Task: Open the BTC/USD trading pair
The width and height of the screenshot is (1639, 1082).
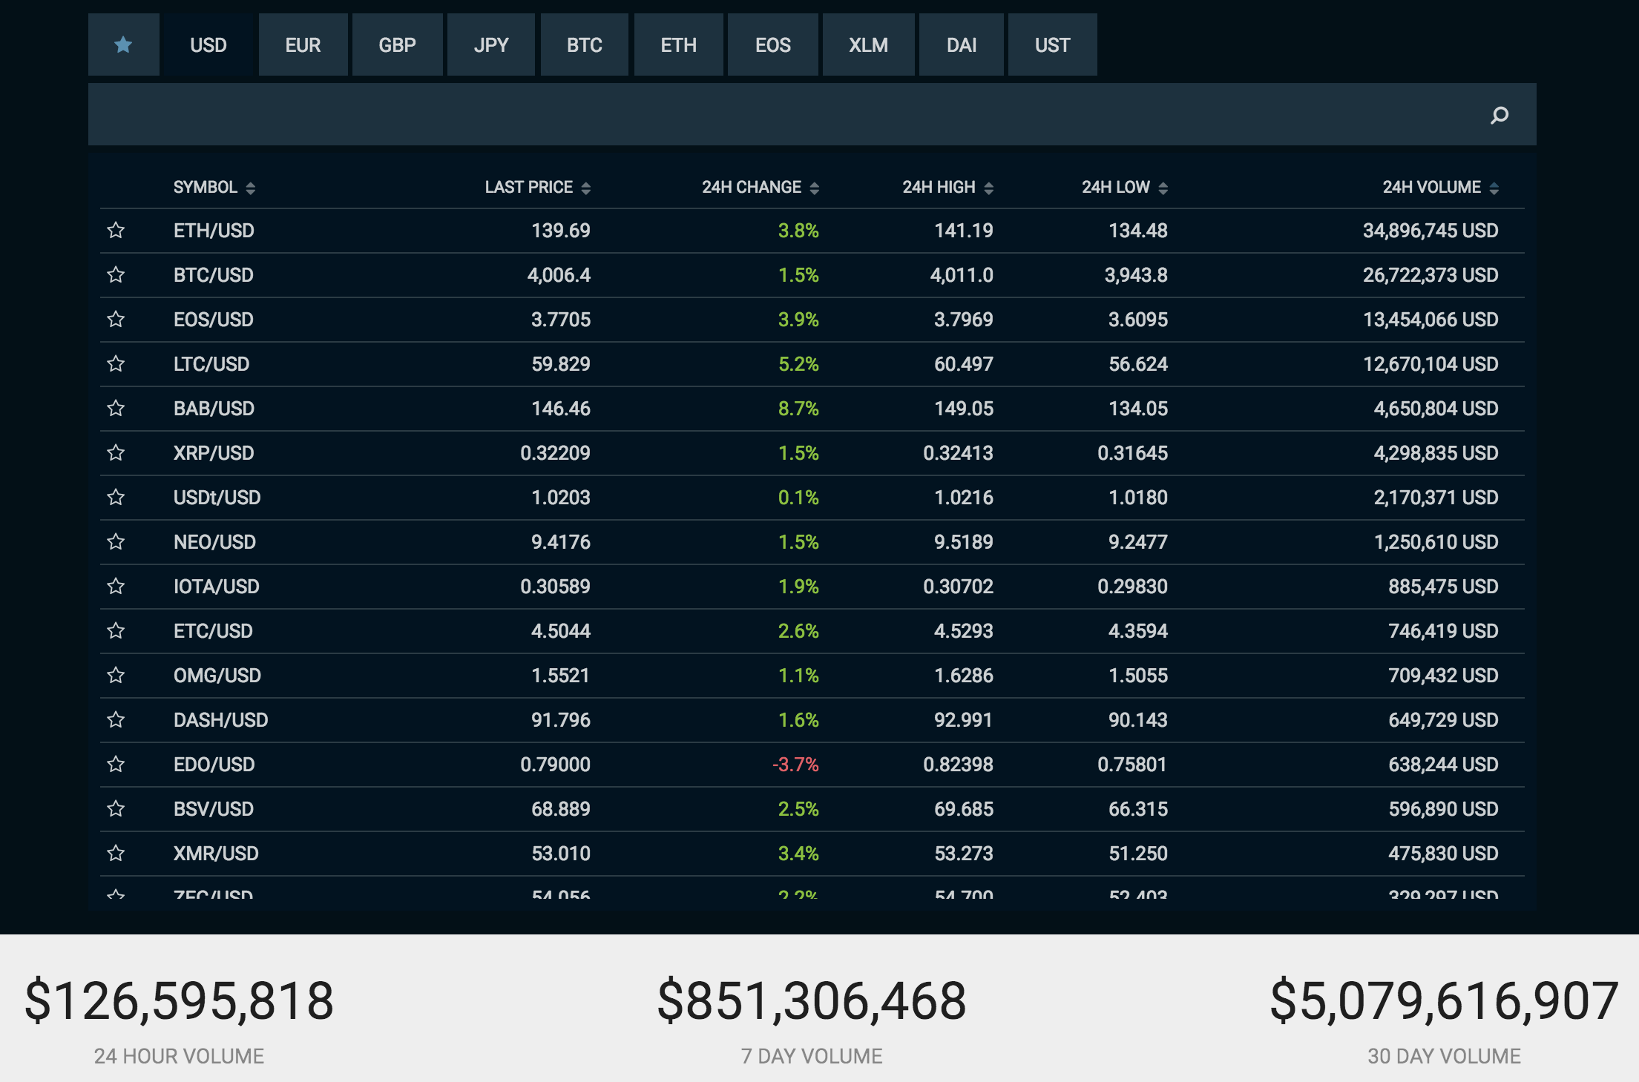Action: coord(214,275)
